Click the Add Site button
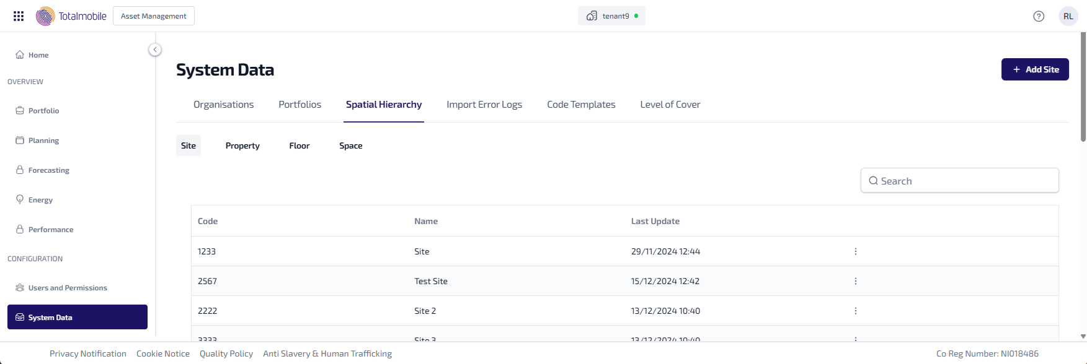1087x364 pixels. tap(1034, 69)
